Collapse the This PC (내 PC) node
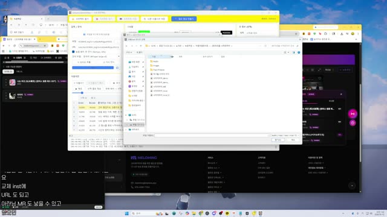 (126, 115)
